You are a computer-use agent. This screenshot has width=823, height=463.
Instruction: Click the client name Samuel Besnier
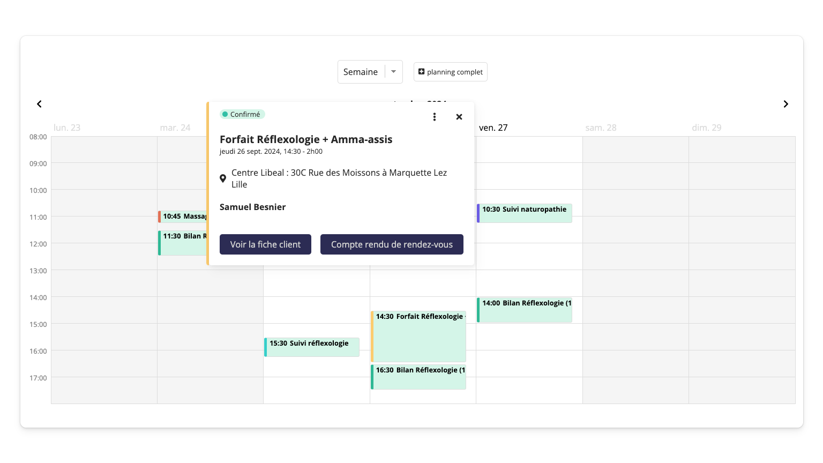[252, 207]
